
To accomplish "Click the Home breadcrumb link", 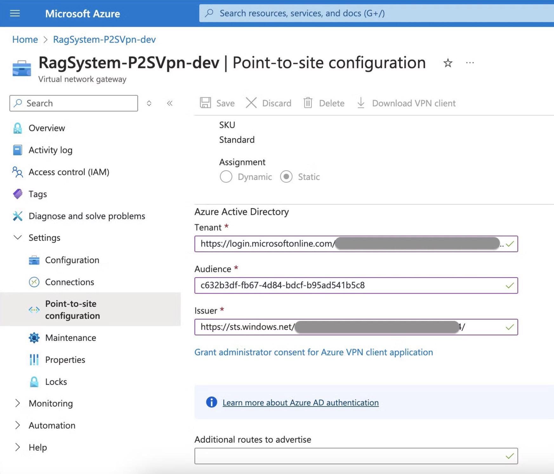I will [25, 39].
